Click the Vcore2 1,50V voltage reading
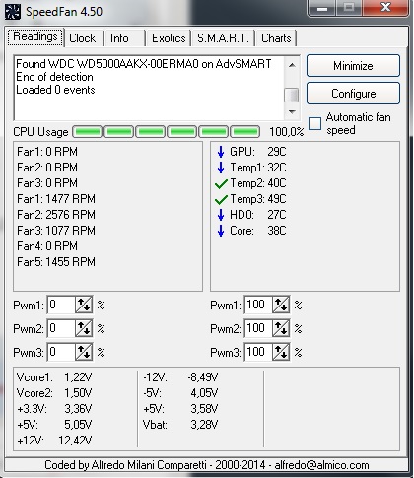Image resolution: width=414 pixels, height=478 pixels. point(54,393)
